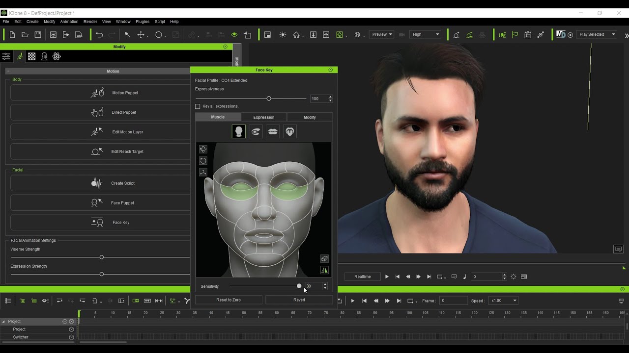The image size is (629, 353).
Task: Click the curve editor icon in timeline toolbar
Action: click(x=187, y=301)
